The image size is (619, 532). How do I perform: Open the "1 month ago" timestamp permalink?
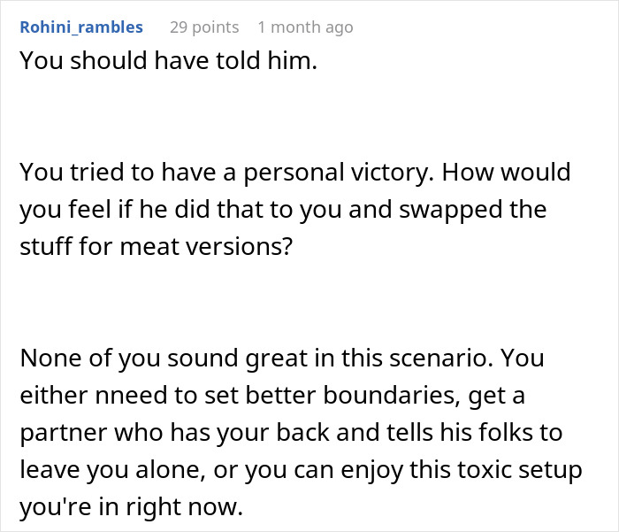(305, 27)
